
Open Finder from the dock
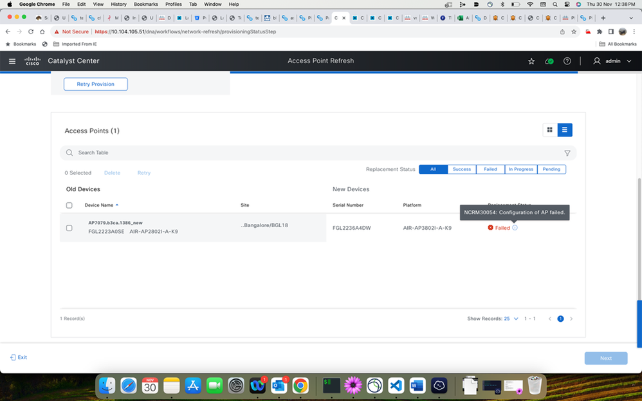pyautogui.click(x=107, y=386)
